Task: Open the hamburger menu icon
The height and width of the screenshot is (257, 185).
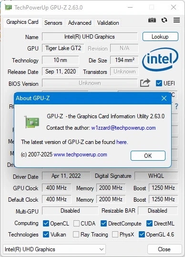Action: [x=176, y=20]
